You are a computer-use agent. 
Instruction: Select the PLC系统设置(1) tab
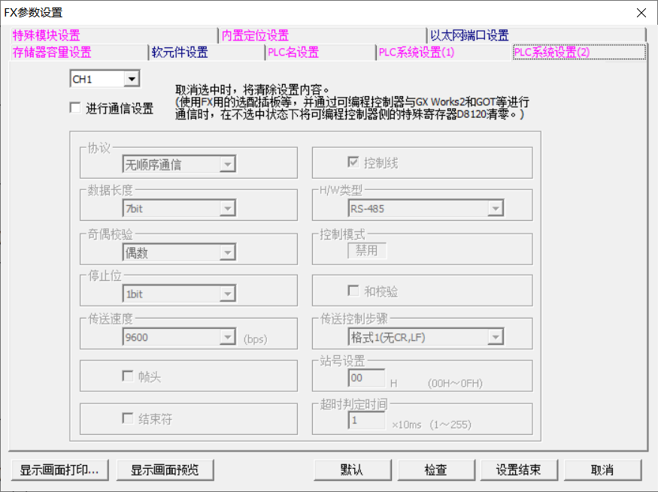coord(417,52)
